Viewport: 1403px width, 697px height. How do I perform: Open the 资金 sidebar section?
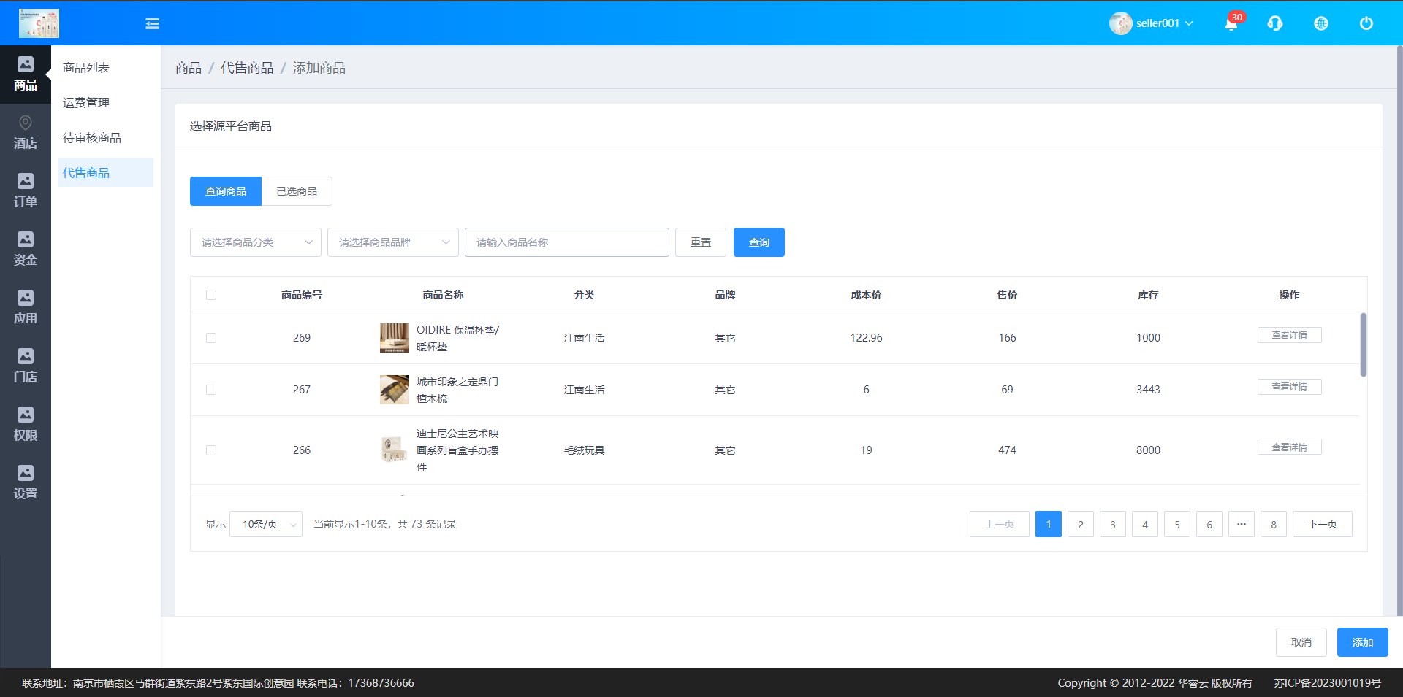(26, 250)
